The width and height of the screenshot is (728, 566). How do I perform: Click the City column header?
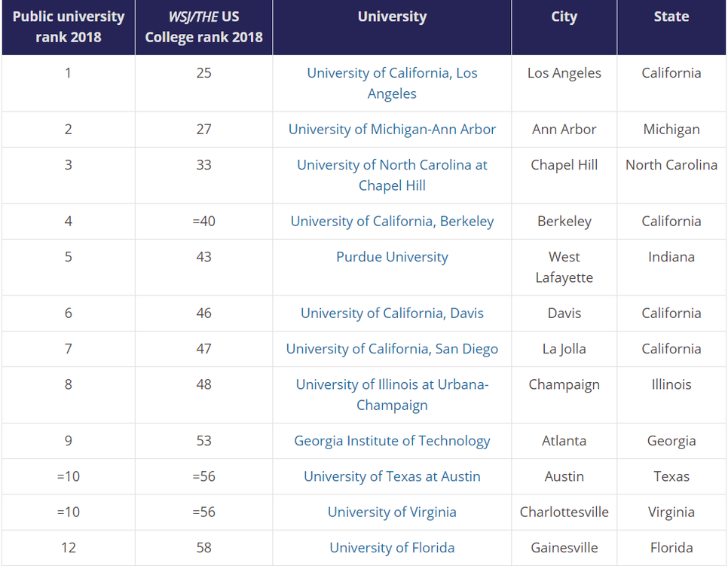click(564, 17)
